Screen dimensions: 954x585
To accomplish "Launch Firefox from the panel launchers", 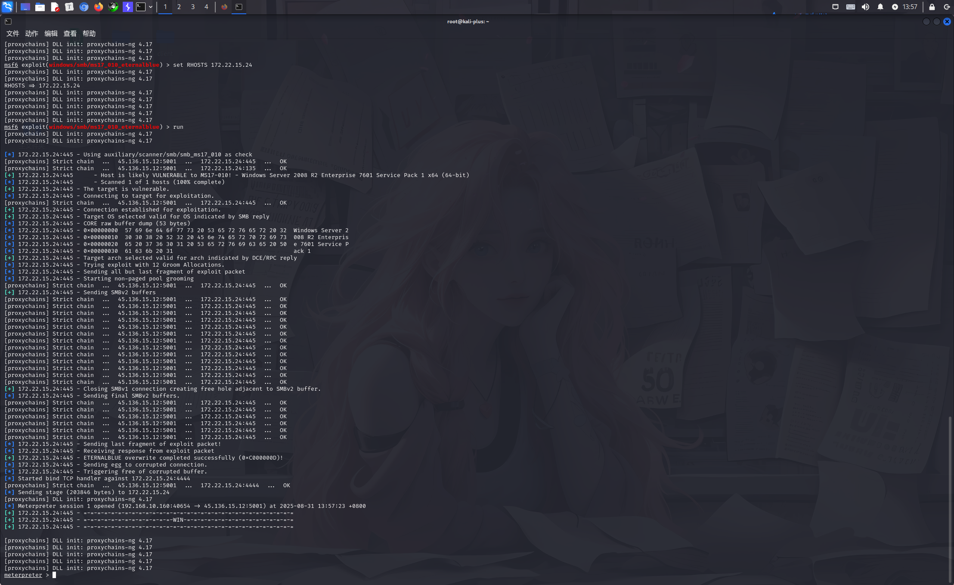I will [99, 7].
